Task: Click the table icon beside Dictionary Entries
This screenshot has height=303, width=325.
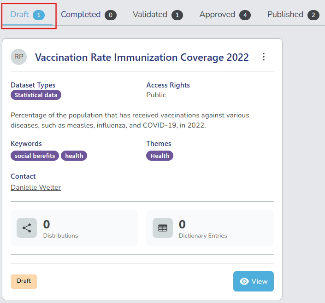Action: [x=163, y=228]
